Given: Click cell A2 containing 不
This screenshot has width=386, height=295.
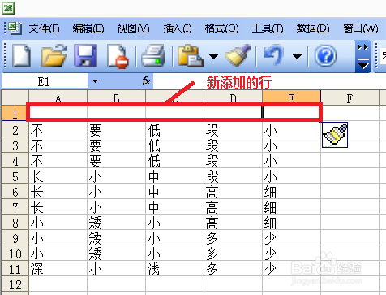Looking at the screenshot, I should click(58, 130).
